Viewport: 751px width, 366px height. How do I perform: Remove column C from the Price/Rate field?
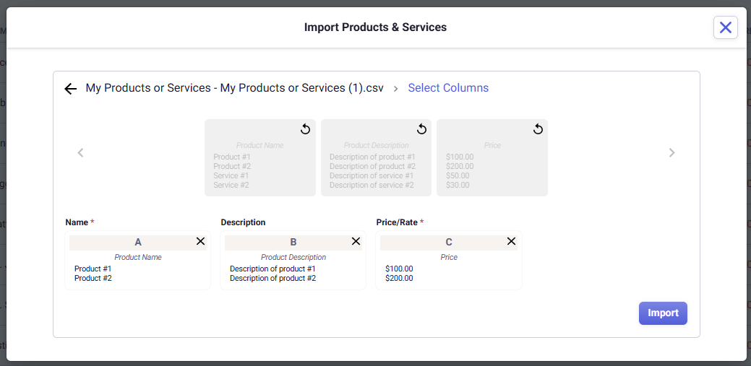coord(511,241)
